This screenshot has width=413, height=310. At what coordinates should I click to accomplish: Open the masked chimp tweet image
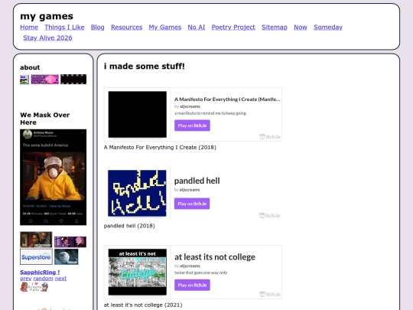click(x=54, y=177)
